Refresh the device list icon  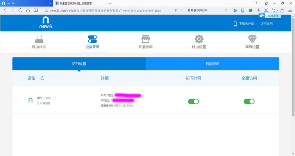[x=42, y=78]
